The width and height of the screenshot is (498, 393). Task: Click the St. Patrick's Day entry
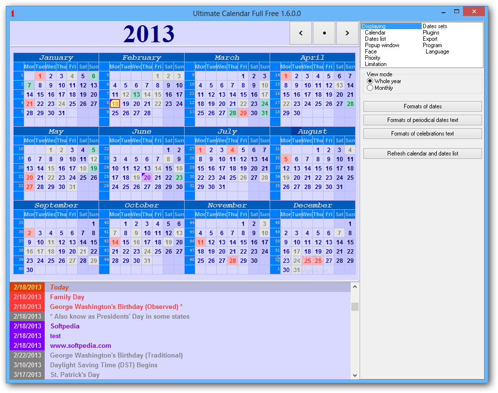coord(180,375)
